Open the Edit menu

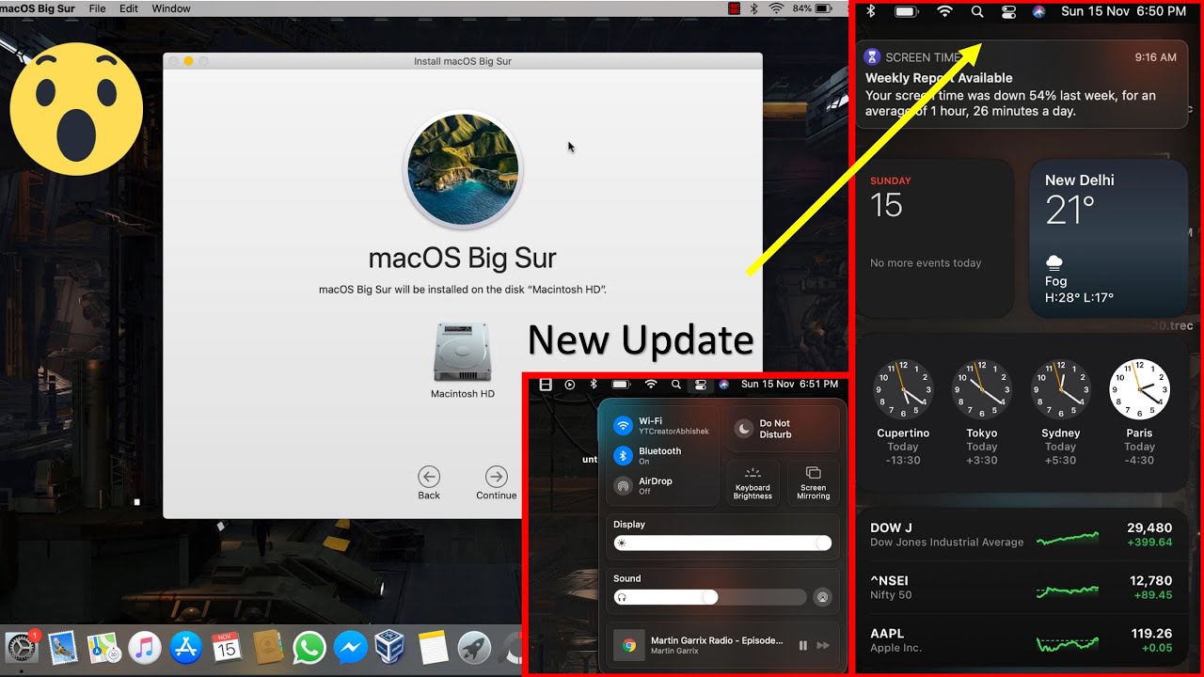coord(129,8)
